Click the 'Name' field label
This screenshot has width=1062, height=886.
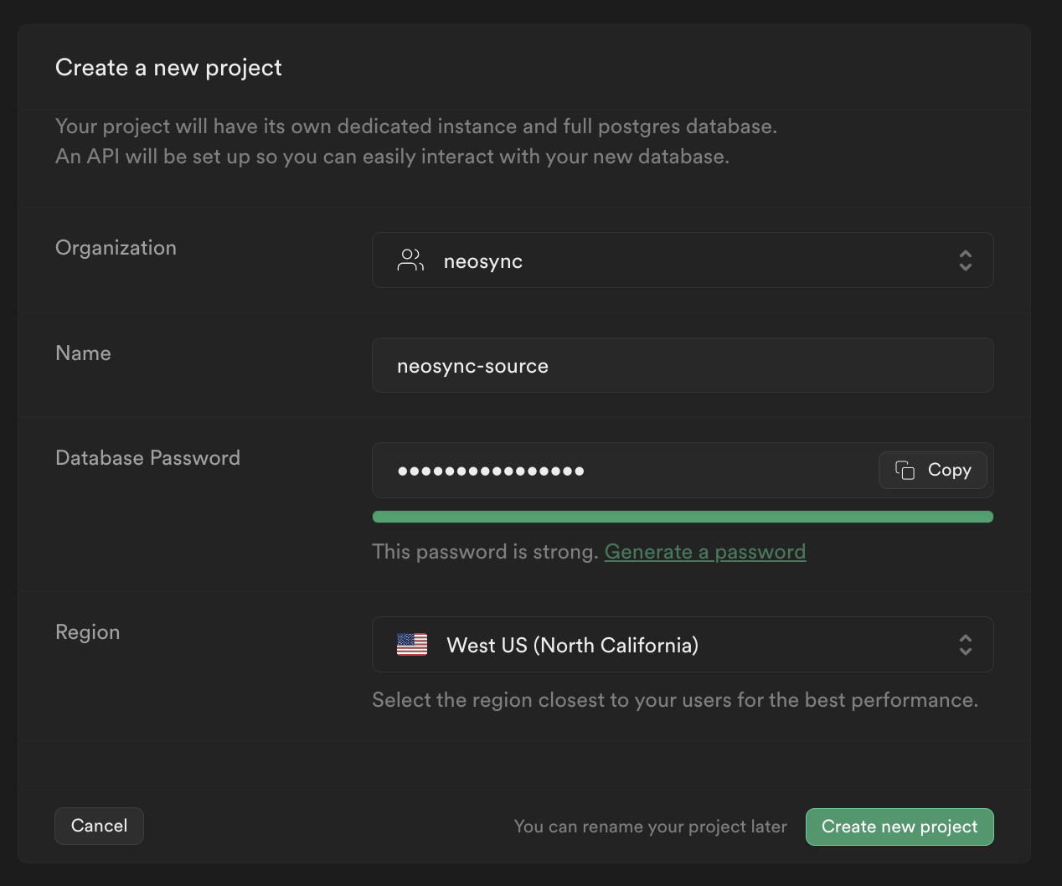pos(83,353)
